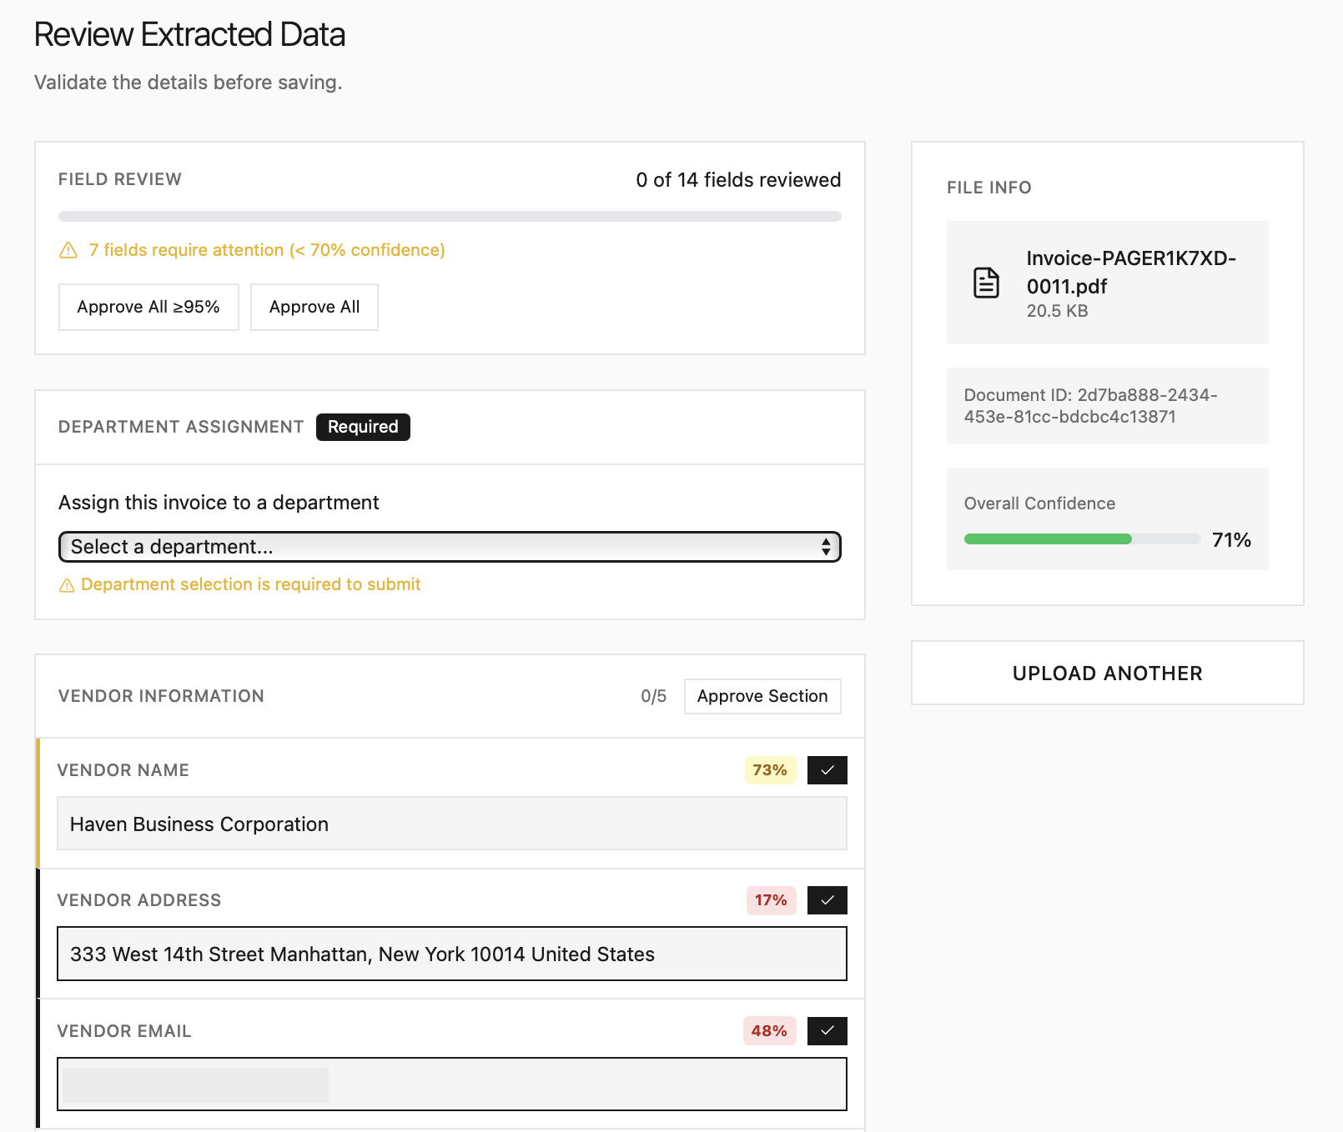The height and width of the screenshot is (1132, 1343).
Task: Approve the Vendor Address field checkmark
Action: 827,900
